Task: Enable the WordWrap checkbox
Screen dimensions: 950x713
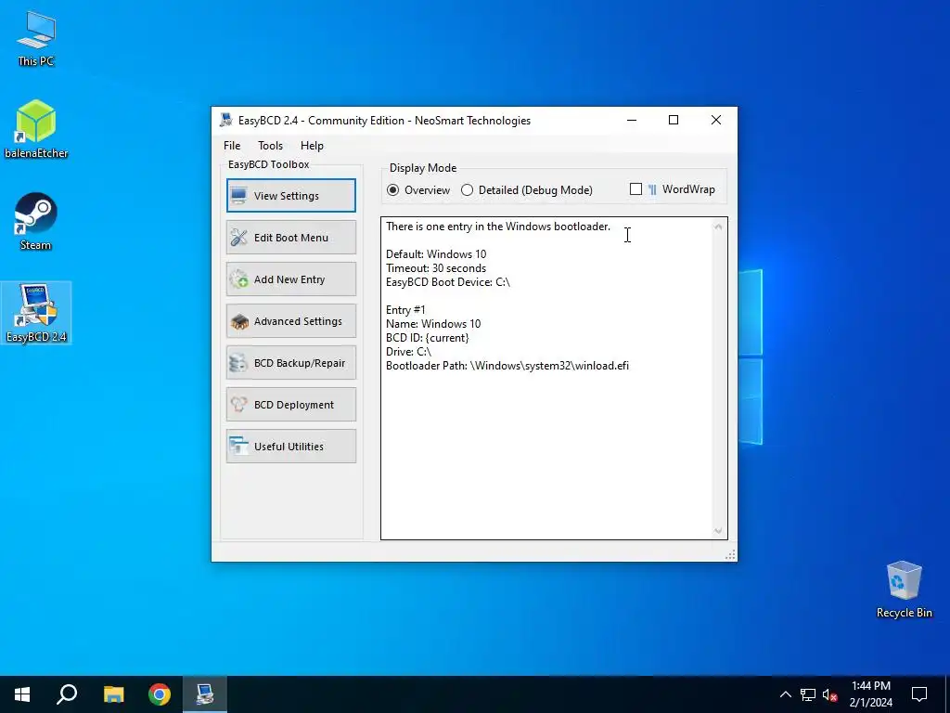Action: click(635, 189)
